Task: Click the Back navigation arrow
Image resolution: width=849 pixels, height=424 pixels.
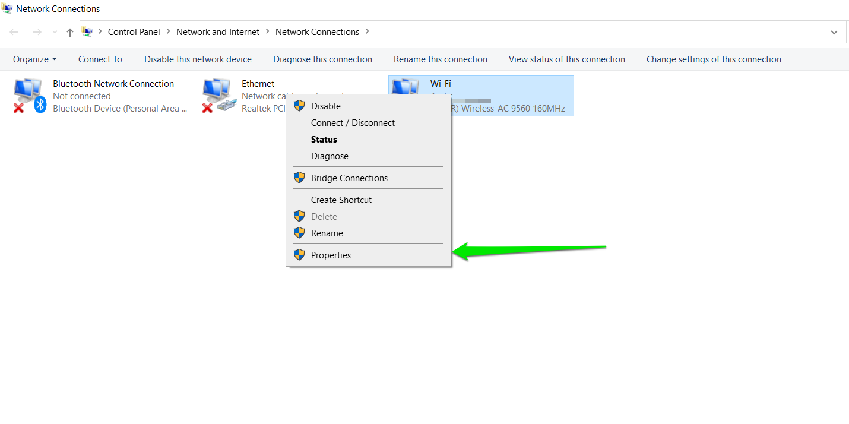Action: click(14, 32)
